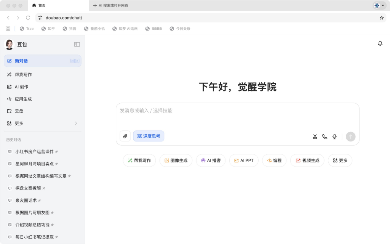Collapse the sidebar with the panel toggle icon
390x244 pixels.
pyautogui.click(x=77, y=44)
